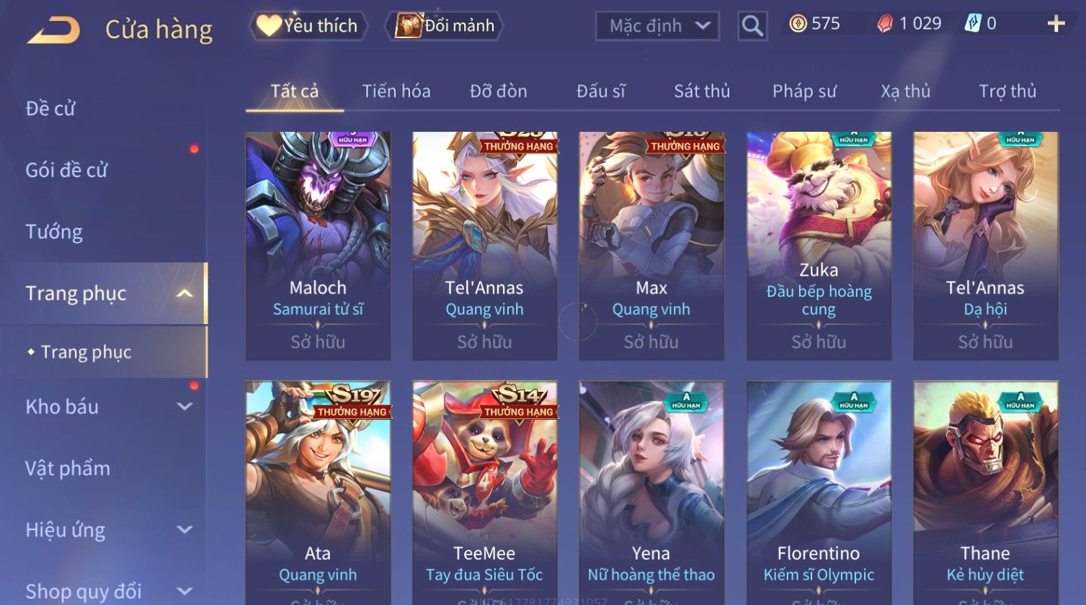The height and width of the screenshot is (605, 1086).
Task: Open Yêu thích favorites heart button
Action: (308, 26)
